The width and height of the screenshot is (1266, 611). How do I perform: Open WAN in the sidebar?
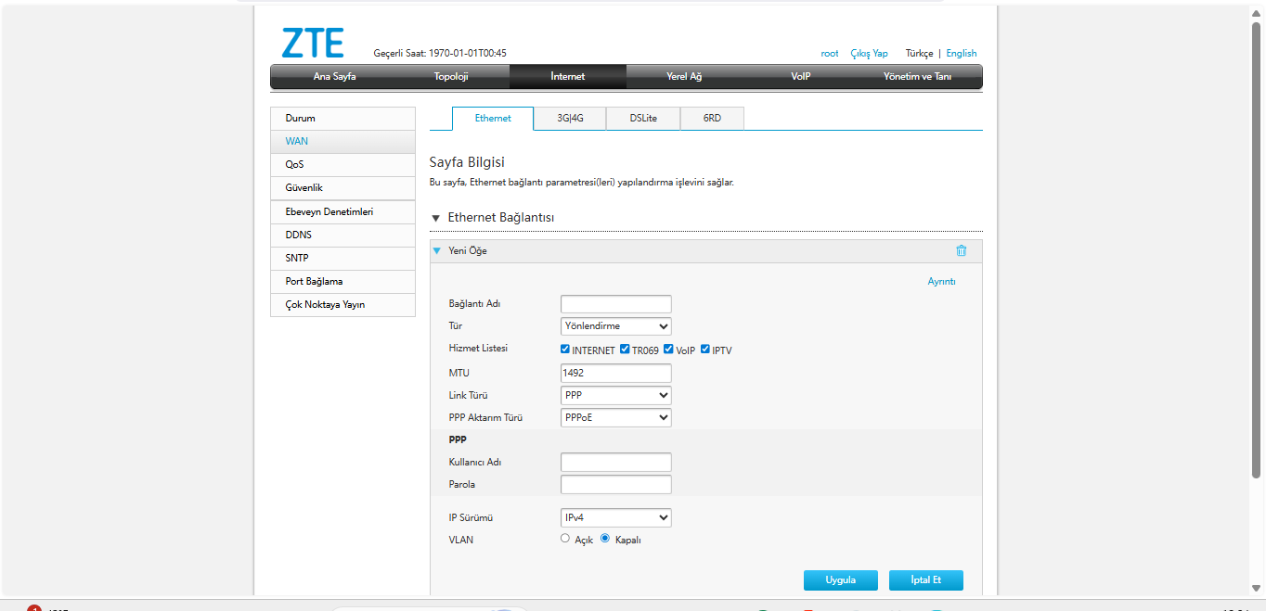pyautogui.click(x=342, y=142)
